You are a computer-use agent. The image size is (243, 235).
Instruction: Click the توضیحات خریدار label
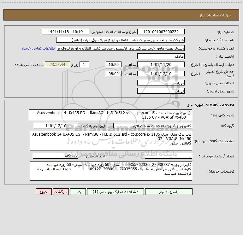pos(221,171)
